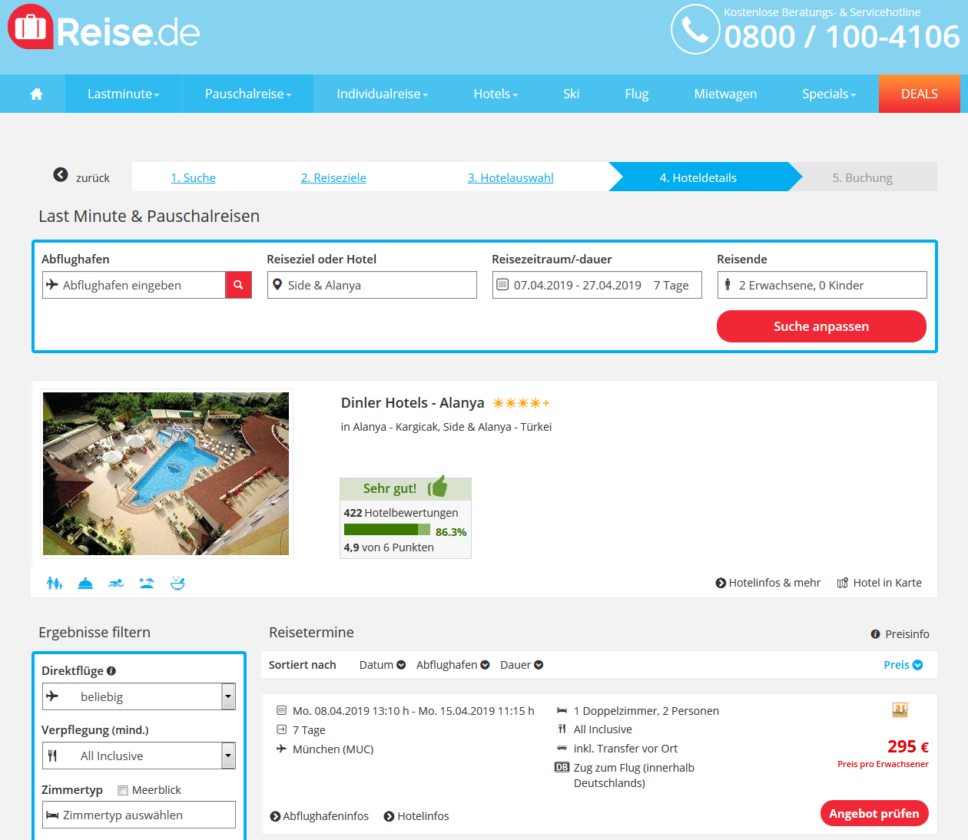Open the Verpflegung All Inclusive dropdown

tap(139, 756)
